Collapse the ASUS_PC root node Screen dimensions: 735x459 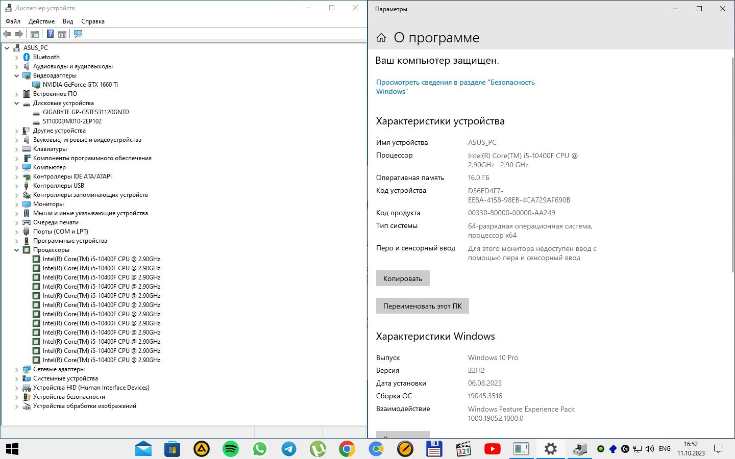(7, 48)
